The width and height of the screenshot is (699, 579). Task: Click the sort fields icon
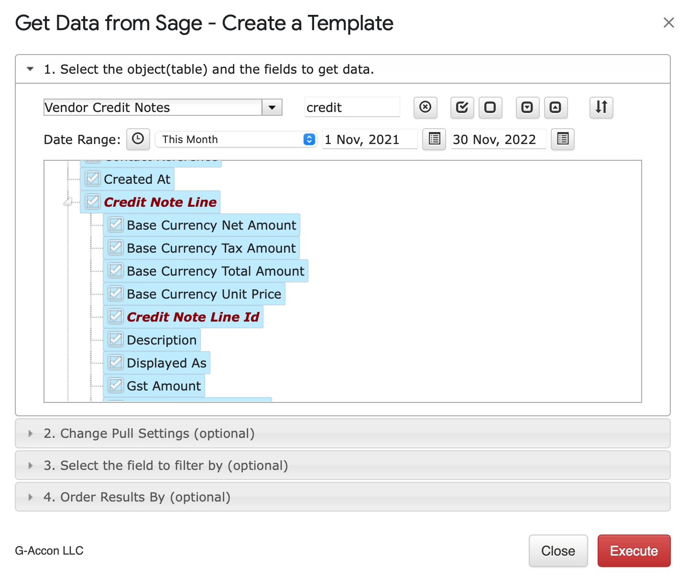tap(601, 107)
